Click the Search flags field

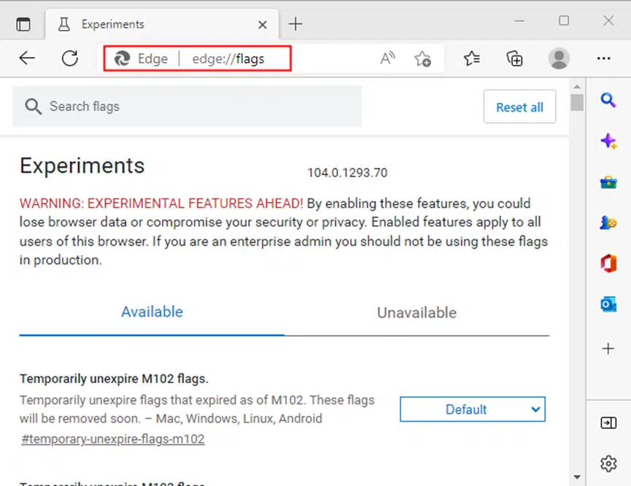point(187,107)
